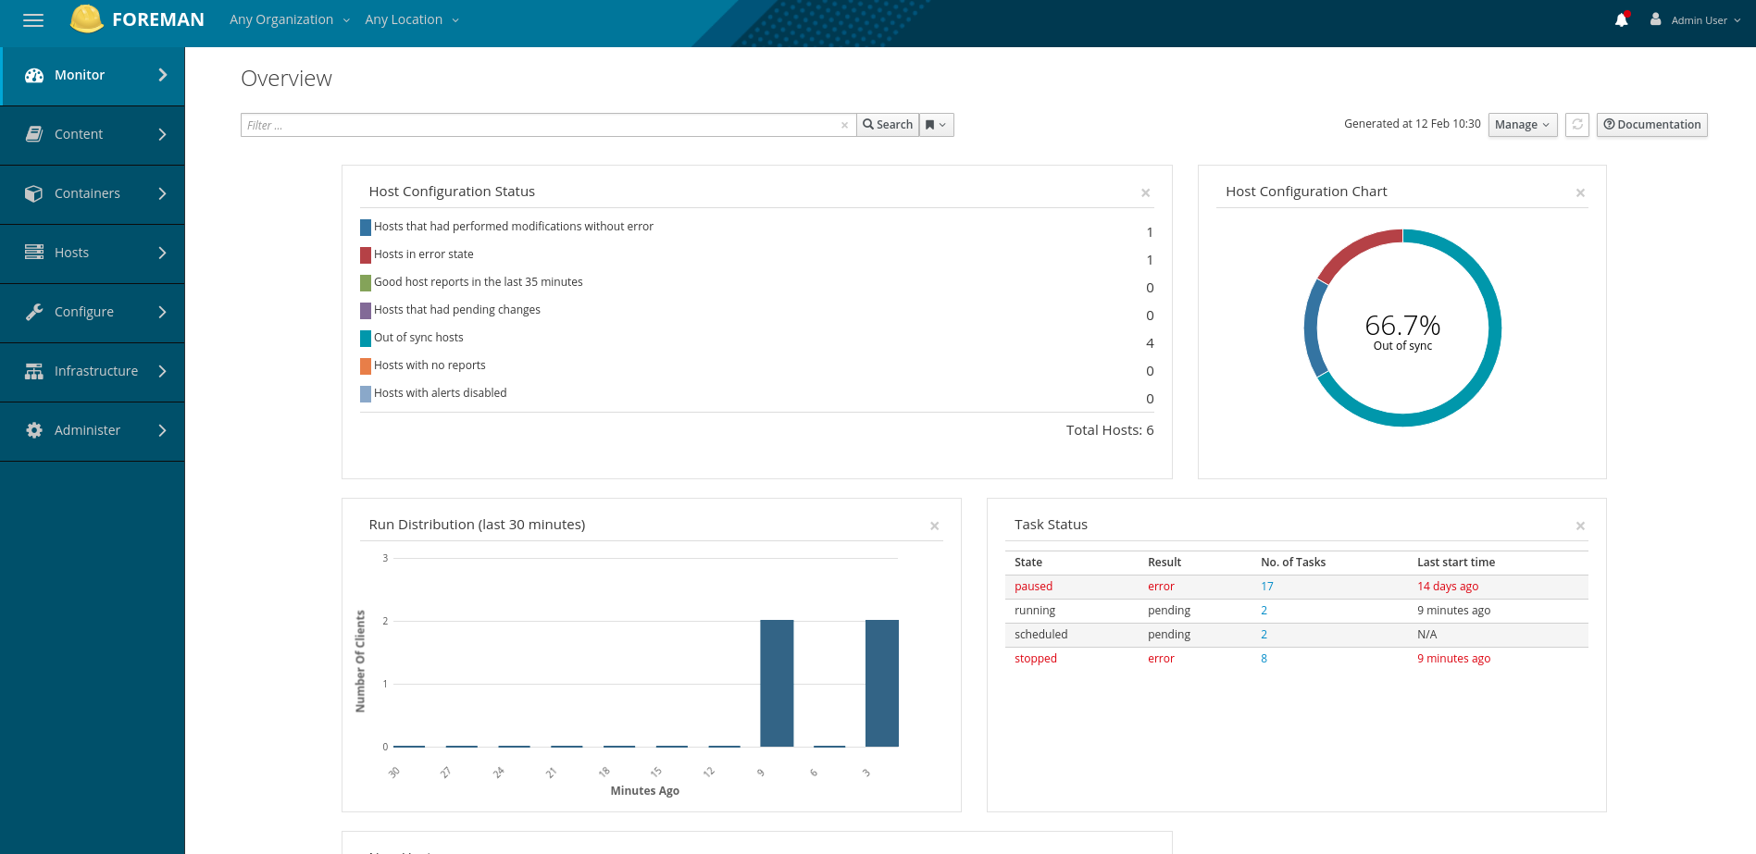The image size is (1756, 854).
Task: Click the Foreman helmet logo
Action: tap(86, 19)
